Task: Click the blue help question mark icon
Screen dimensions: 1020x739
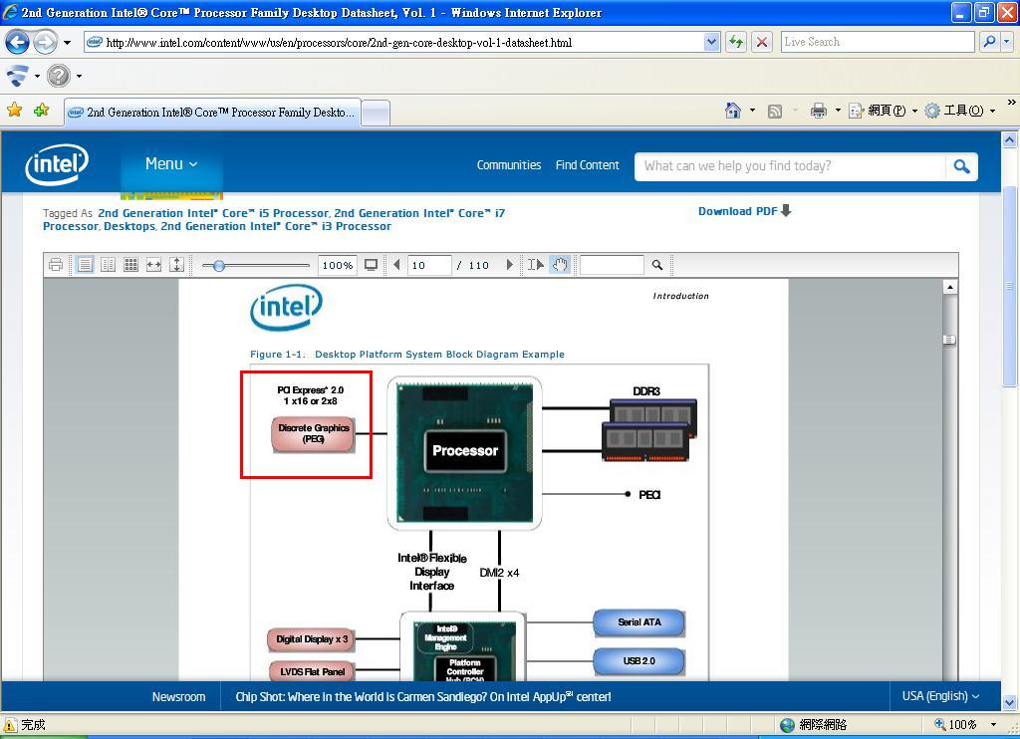Action: point(58,76)
